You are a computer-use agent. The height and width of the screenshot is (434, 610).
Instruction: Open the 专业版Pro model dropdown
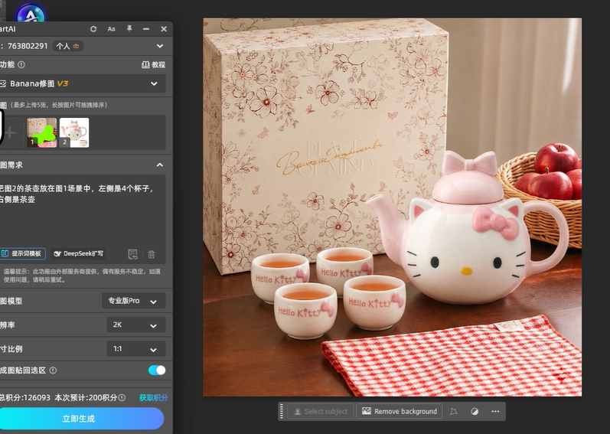[x=134, y=301]
